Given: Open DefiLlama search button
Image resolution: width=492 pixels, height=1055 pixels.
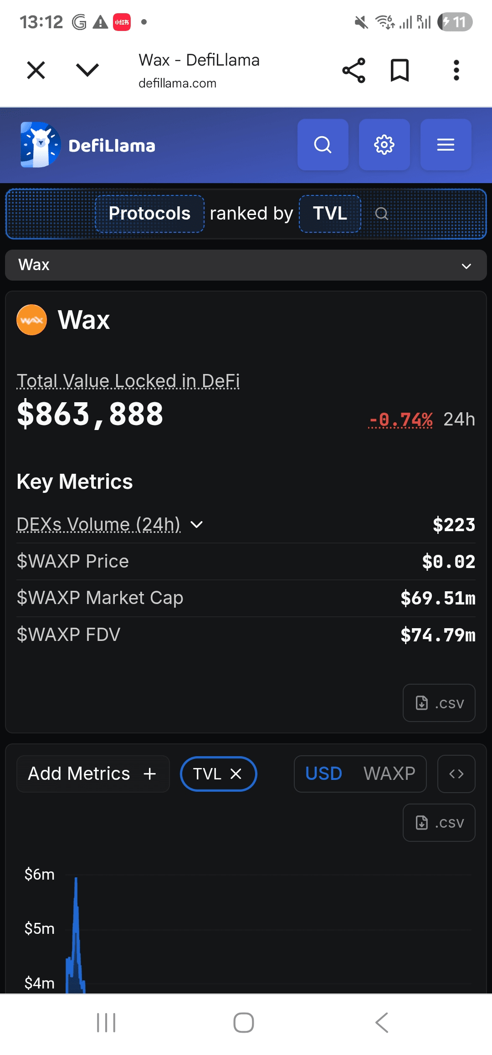Looking at the screenshot, I should (x=323, y=145).
